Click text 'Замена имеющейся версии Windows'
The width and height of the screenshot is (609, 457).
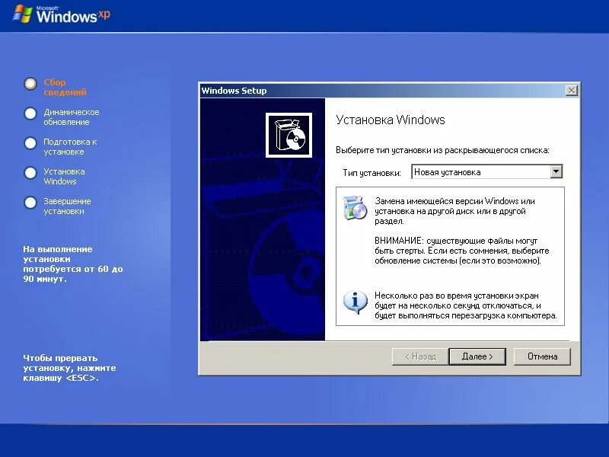(447, 201)
